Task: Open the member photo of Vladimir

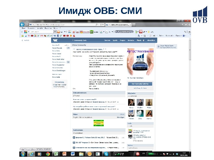Action: coord(140,103)
